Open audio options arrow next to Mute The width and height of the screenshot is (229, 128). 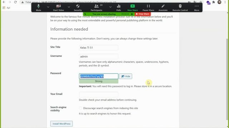point(48,7)
